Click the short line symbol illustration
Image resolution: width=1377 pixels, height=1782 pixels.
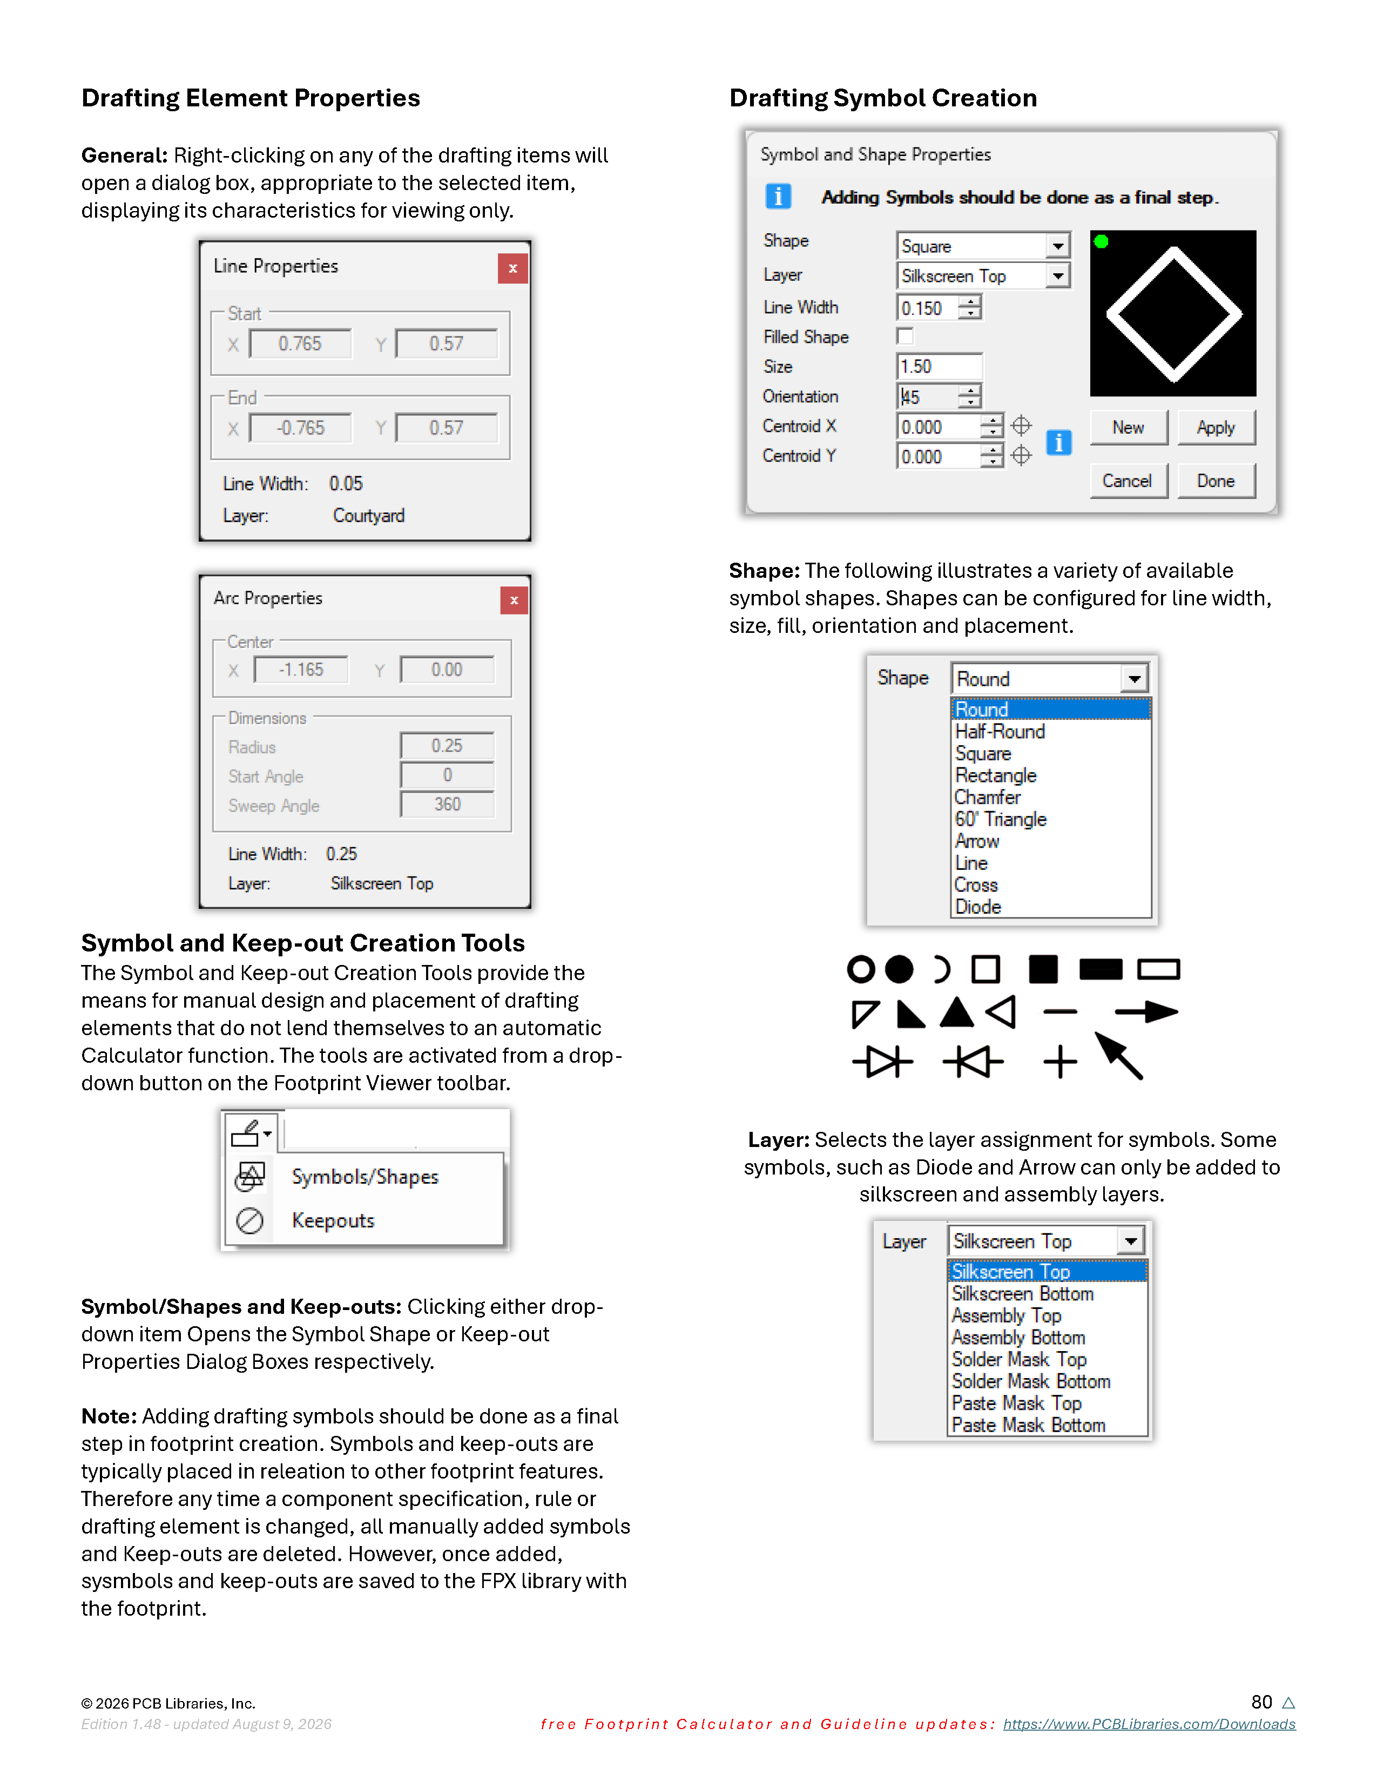(x=1061, y=1013)
